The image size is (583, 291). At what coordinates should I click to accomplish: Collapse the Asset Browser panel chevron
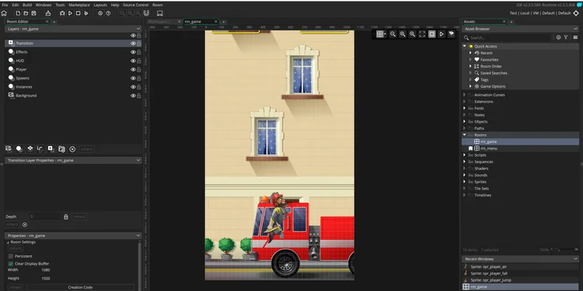(x=576, y=29)
